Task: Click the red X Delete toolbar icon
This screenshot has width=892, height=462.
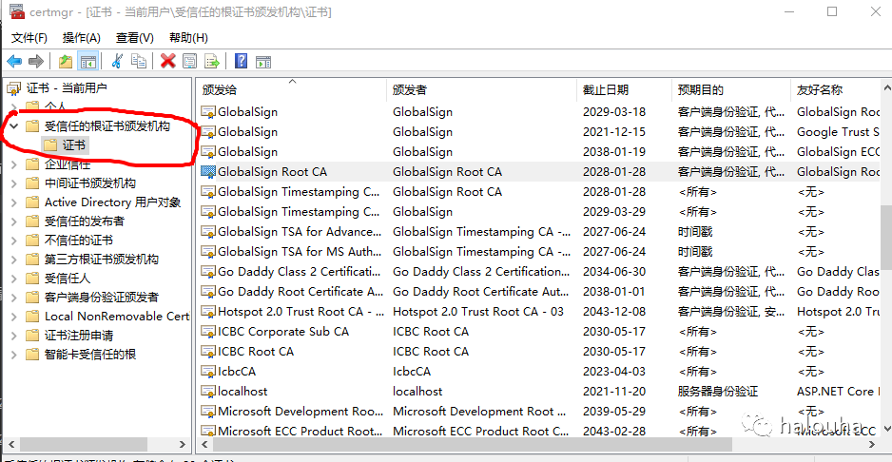Action: coord(167,61)
